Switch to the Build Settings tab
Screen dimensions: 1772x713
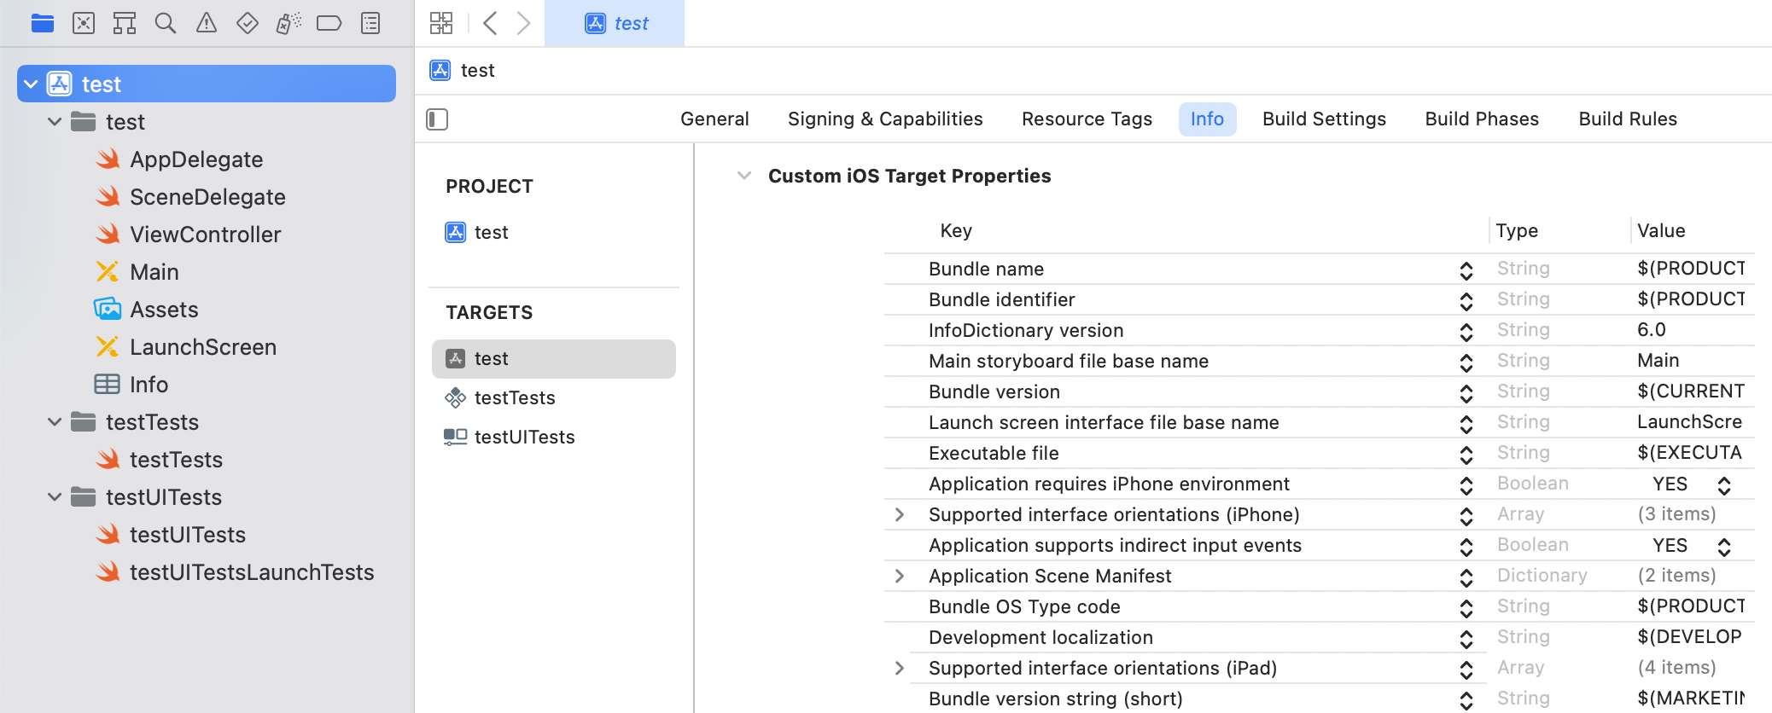1324,119
